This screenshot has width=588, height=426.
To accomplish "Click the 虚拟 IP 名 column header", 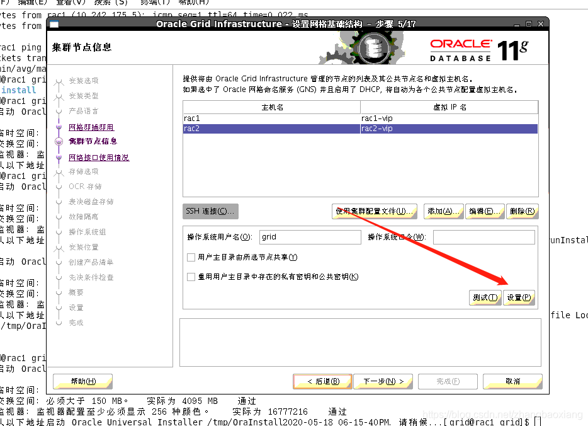I will pyautogui.click(x=449, y=107).
